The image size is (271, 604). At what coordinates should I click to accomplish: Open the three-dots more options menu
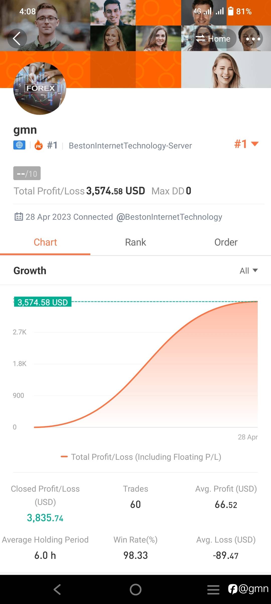tap(252, 39)
